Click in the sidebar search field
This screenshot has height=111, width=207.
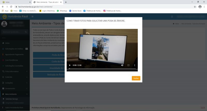click(13, 32)
